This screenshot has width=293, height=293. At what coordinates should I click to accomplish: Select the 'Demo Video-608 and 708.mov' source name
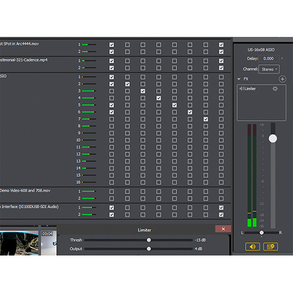[25, 190]
